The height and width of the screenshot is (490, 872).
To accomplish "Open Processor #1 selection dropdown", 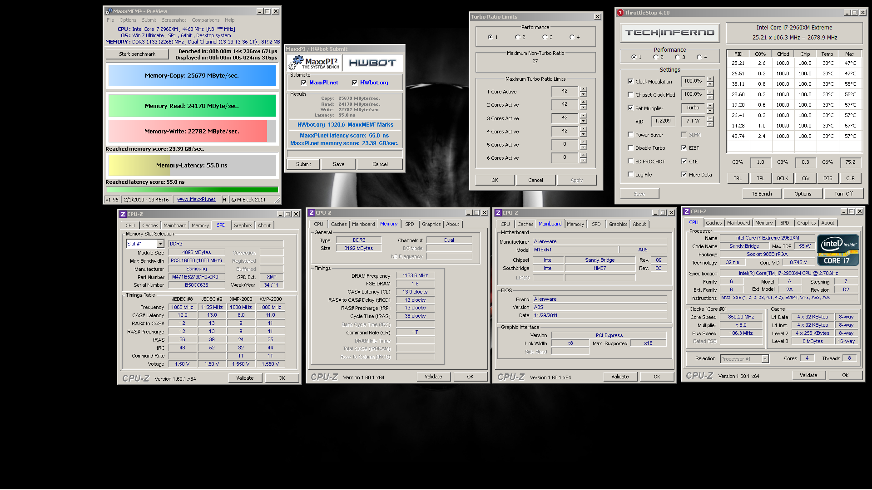I will tap(765, 359).
